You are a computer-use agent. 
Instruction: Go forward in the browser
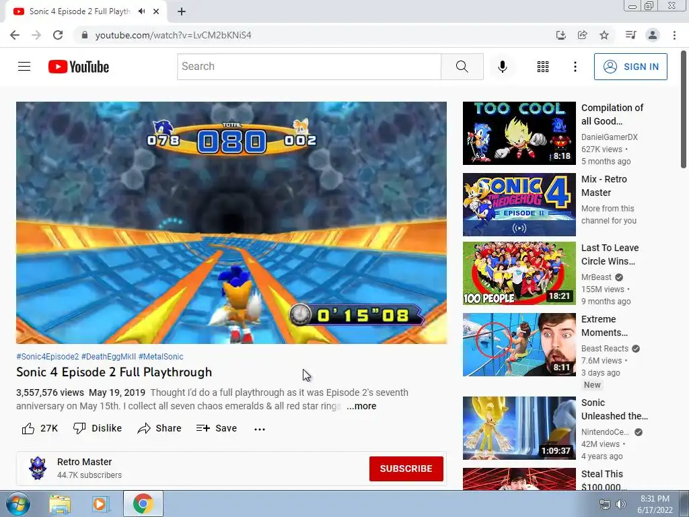click(x=36, y=35)
